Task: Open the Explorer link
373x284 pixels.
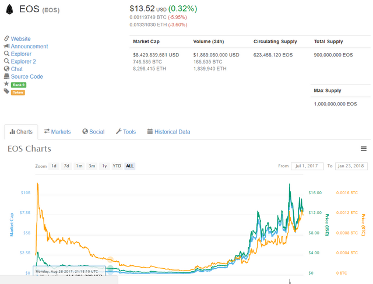Action: point(21,54)
